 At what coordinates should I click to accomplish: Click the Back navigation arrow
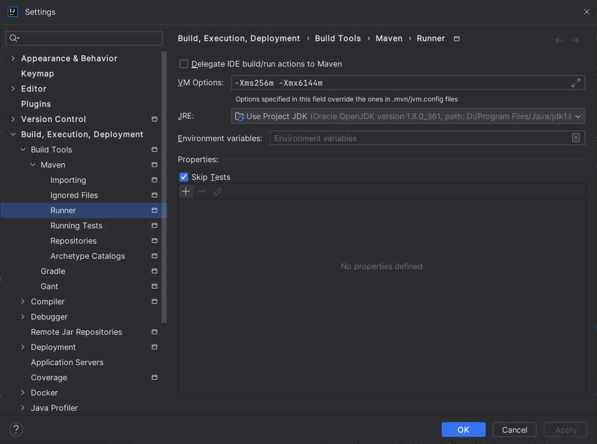(x=559, y=40)
